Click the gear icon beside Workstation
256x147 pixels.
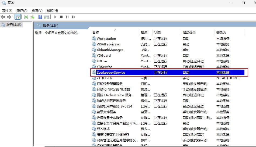(94, 38)
